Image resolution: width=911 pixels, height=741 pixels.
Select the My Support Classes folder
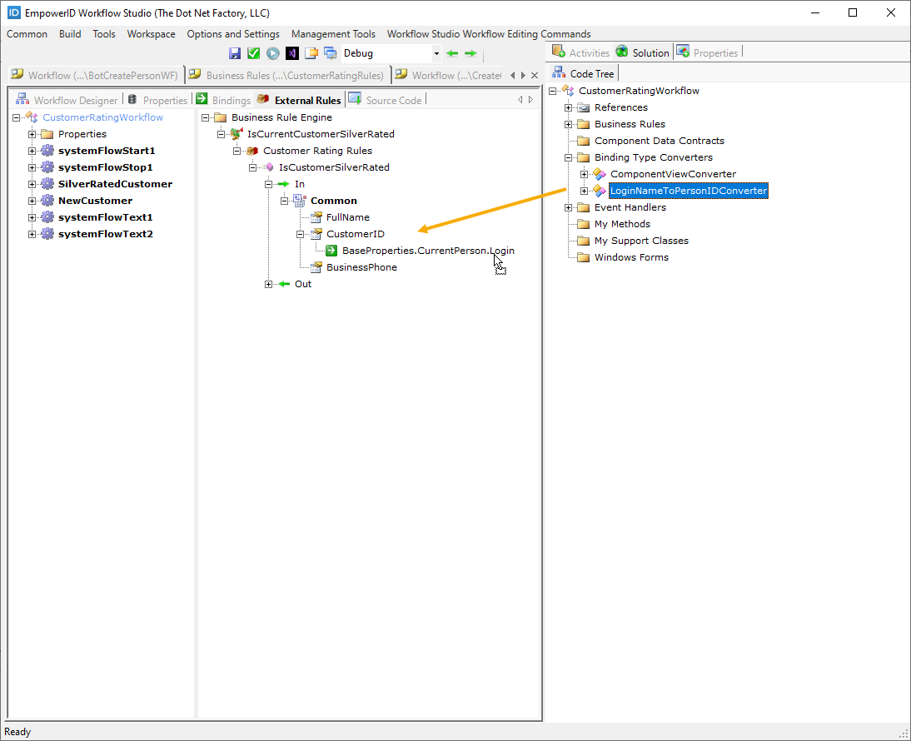click(x=641, y=241)
